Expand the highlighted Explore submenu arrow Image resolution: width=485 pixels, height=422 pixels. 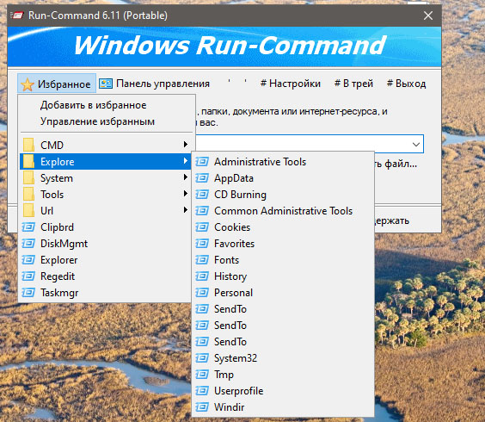coord(185,161)
